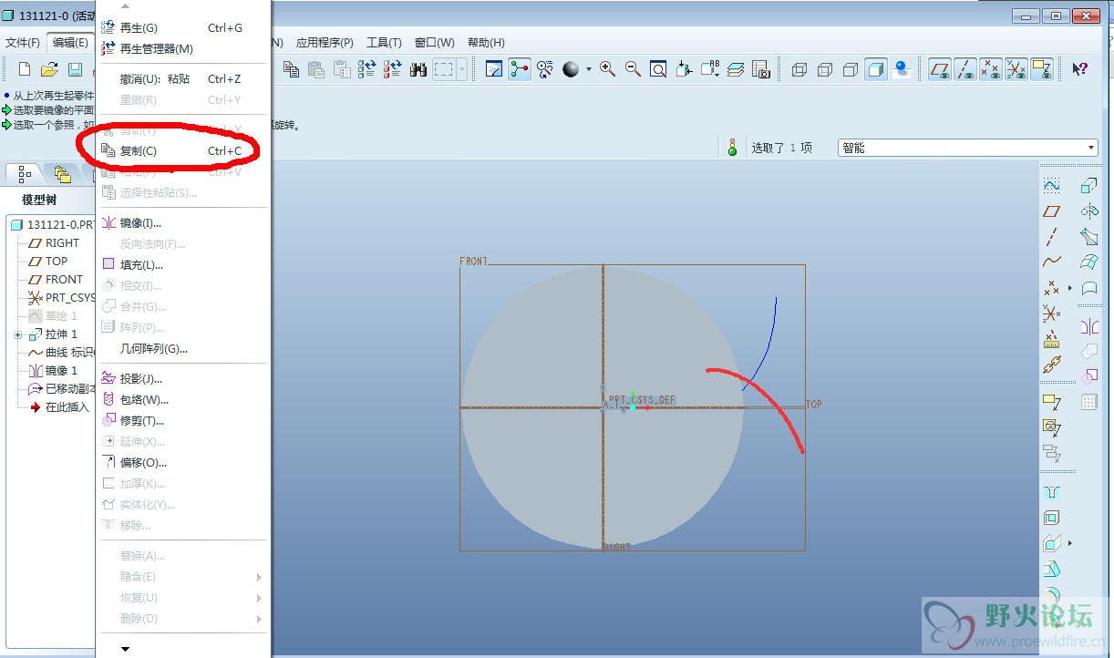The height and width of the screenshot is (658, 1114).
Task: Expand the 拉伸 1 feature in model tree
Action: coord(18,334)
